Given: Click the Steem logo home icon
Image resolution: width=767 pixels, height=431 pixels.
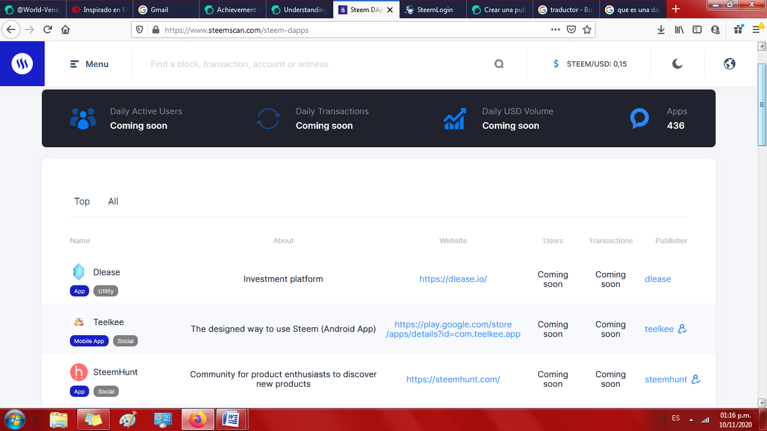Looking at the screenshot, I should pos(22,63).
